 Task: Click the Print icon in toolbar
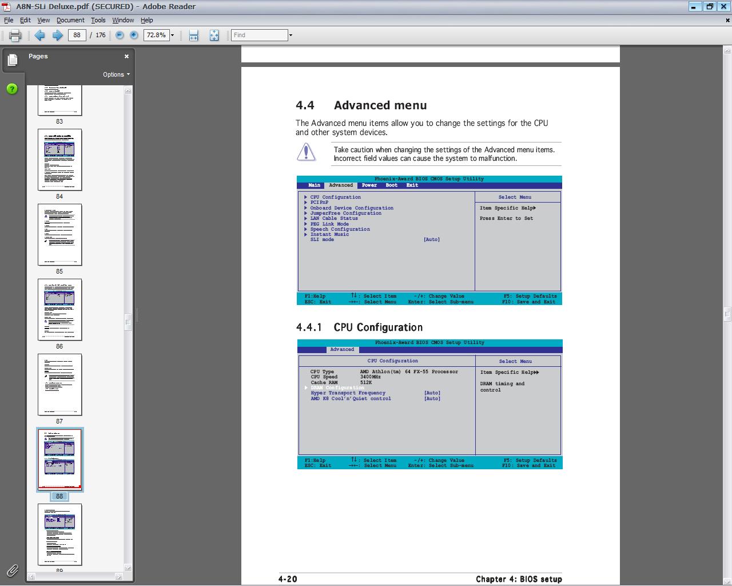coord(15,35)
